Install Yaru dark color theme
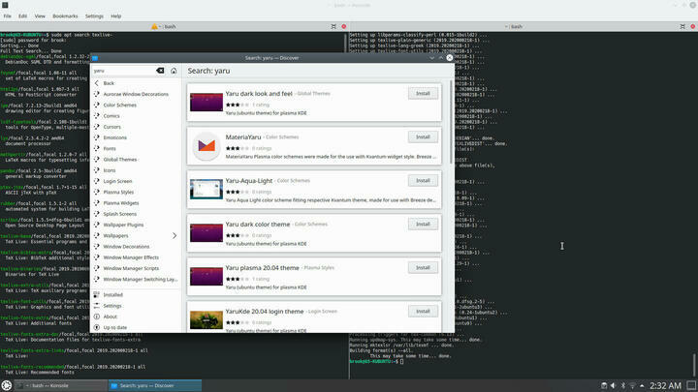Image resolution: width=698 pixels, height=392 pixels. coord(423,224)
